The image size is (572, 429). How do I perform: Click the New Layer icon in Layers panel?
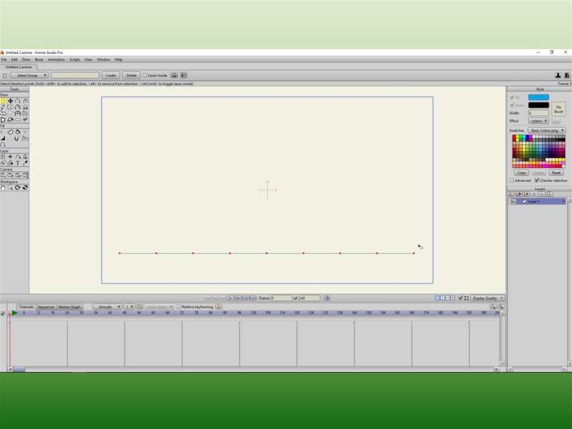tap(511, 194)
